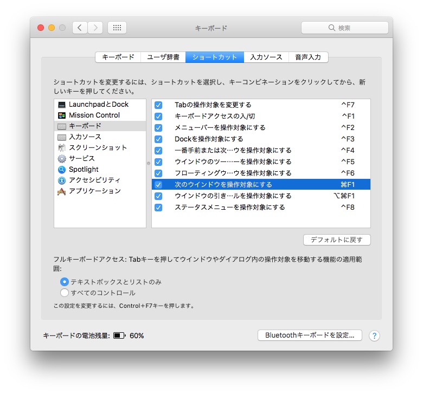Click the 検索 search field
The width and height of the screenshot is (423, 394).
(x=345, y=28)
